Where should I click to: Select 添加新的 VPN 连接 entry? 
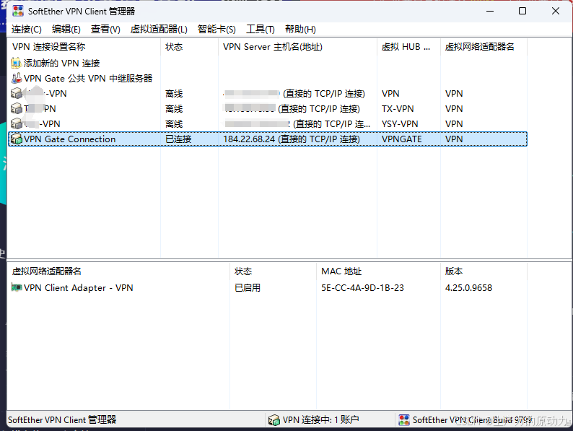[62, 64]
